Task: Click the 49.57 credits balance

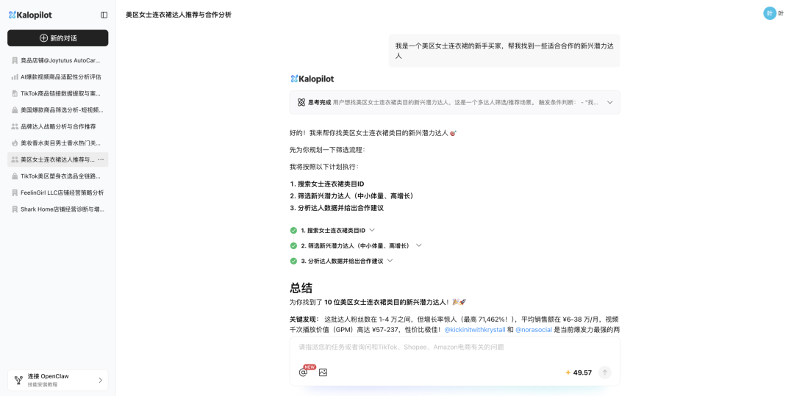Action: tap(579, 372)
